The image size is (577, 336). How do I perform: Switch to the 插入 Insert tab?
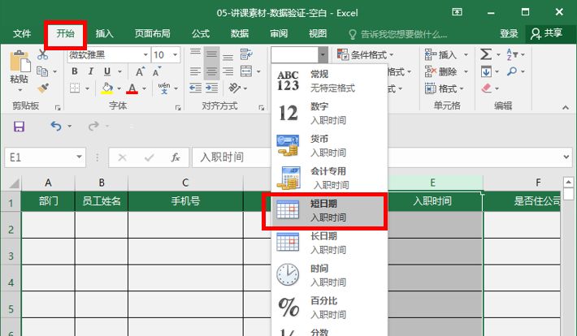coord(104,34)
